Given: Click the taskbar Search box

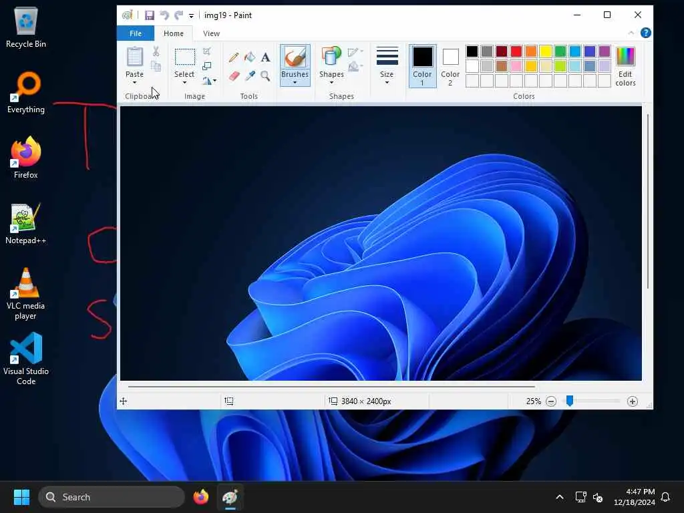Looking at the screenshot, I should pyautogui.click(x=112, y=497).
